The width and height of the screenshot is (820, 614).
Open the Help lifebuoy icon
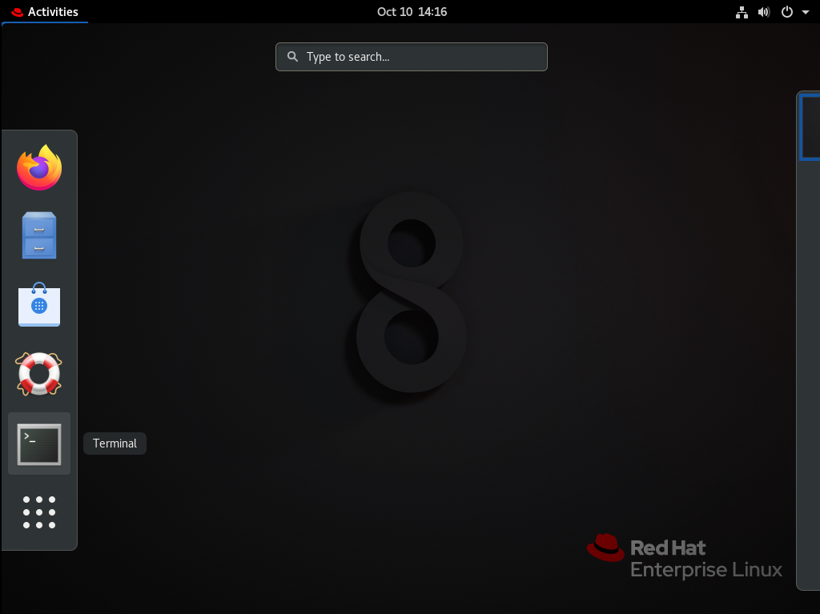39,374
